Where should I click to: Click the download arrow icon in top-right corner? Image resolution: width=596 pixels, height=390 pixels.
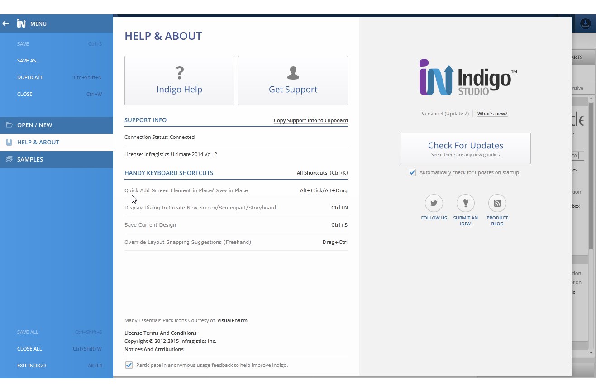(585, 24)
